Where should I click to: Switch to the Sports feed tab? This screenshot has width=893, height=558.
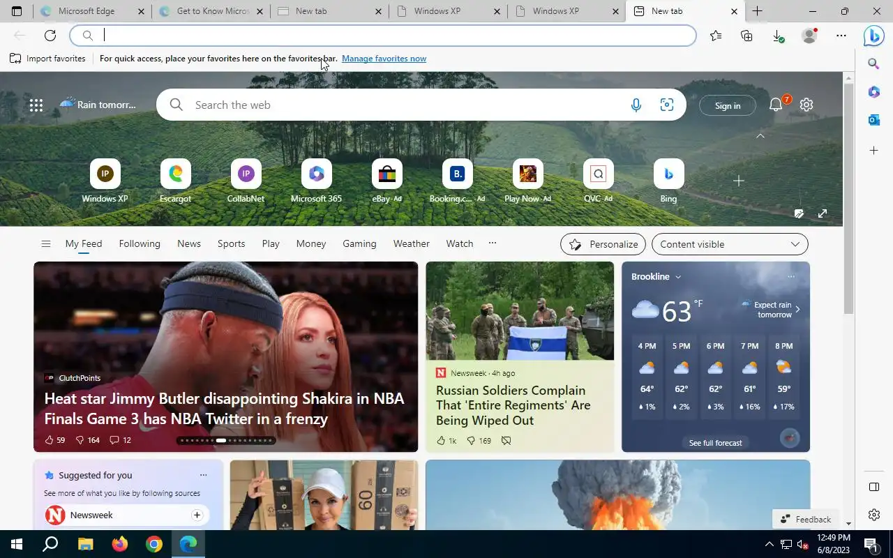231,243
